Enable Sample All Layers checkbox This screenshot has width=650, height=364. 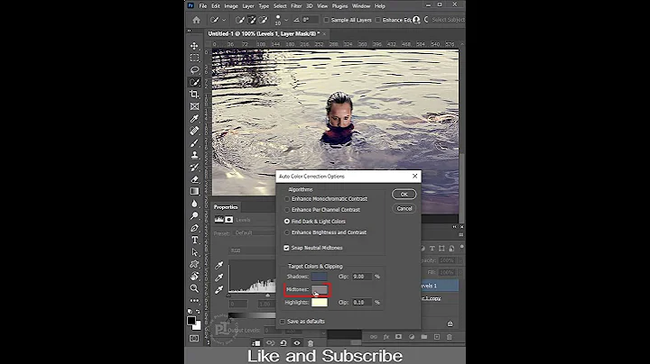pos(326,20)
